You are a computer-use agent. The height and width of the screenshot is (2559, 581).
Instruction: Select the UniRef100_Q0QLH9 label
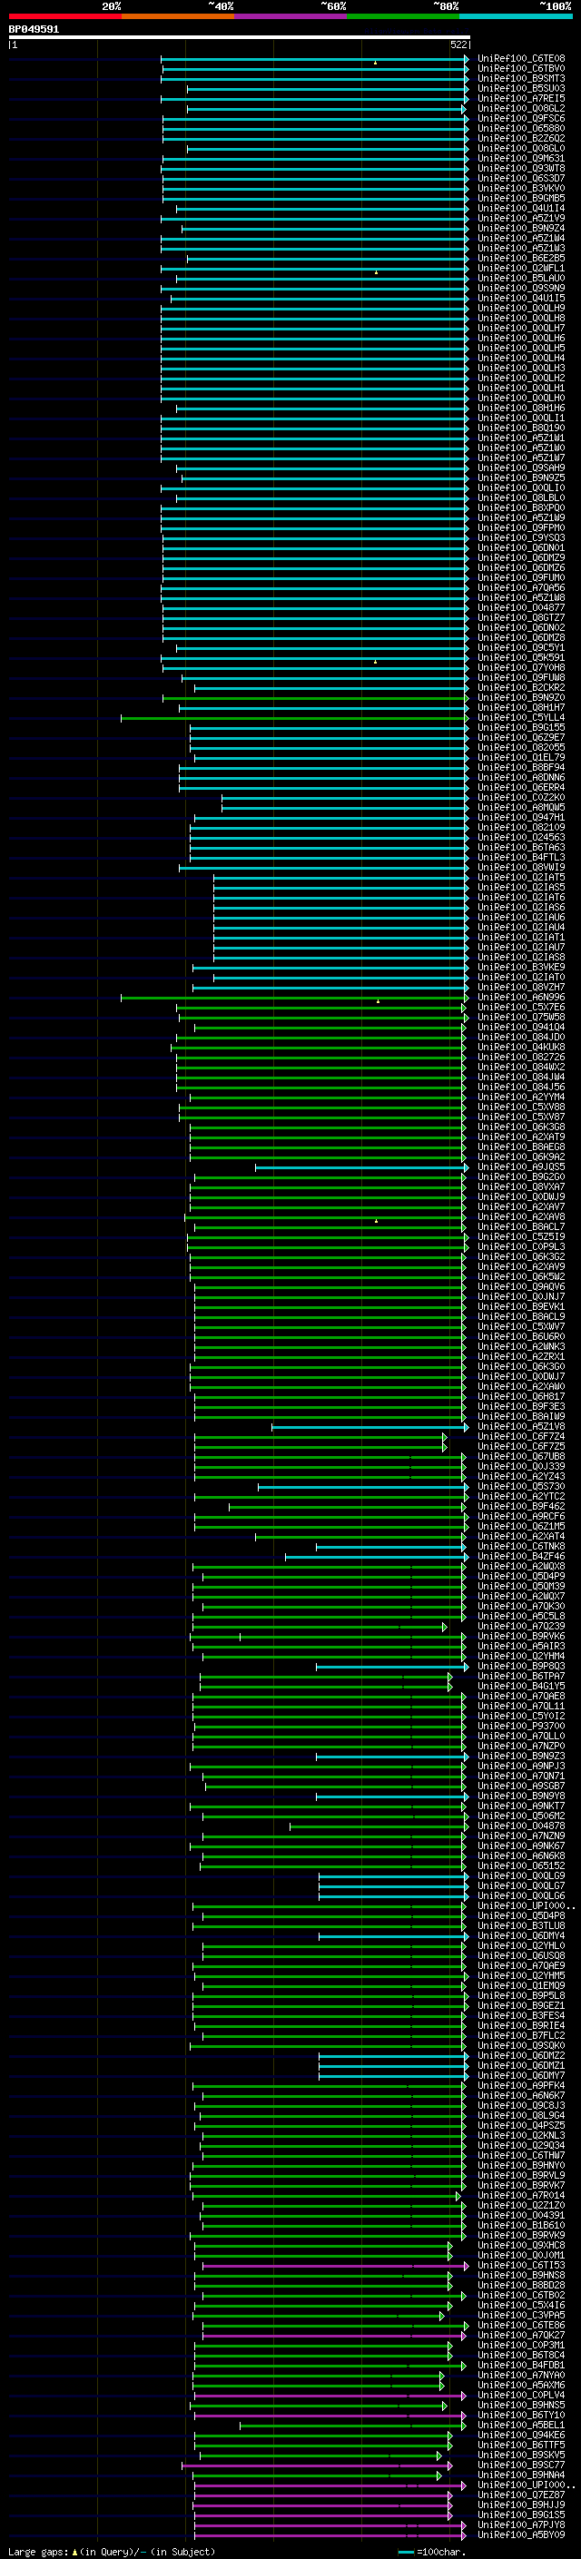pos(520,308)
